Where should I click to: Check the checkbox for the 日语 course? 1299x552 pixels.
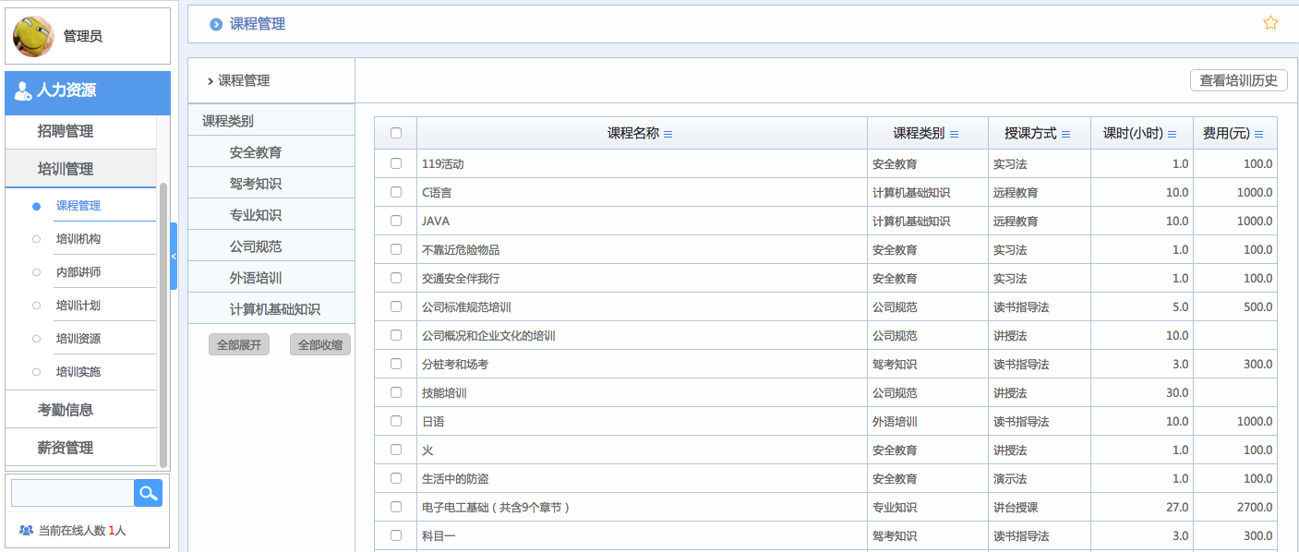(x=395, y=421)
